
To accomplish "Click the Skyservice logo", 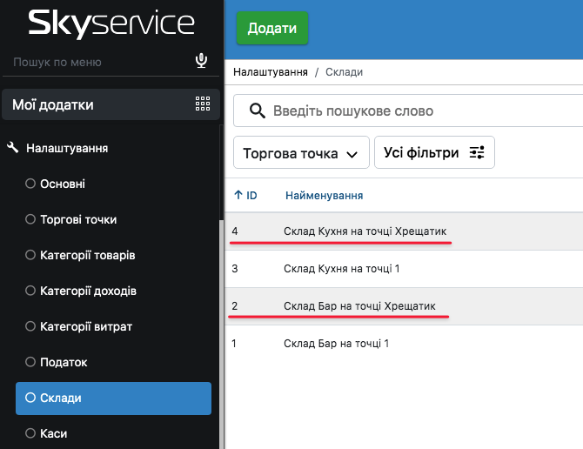I will [x=111, y=24].
